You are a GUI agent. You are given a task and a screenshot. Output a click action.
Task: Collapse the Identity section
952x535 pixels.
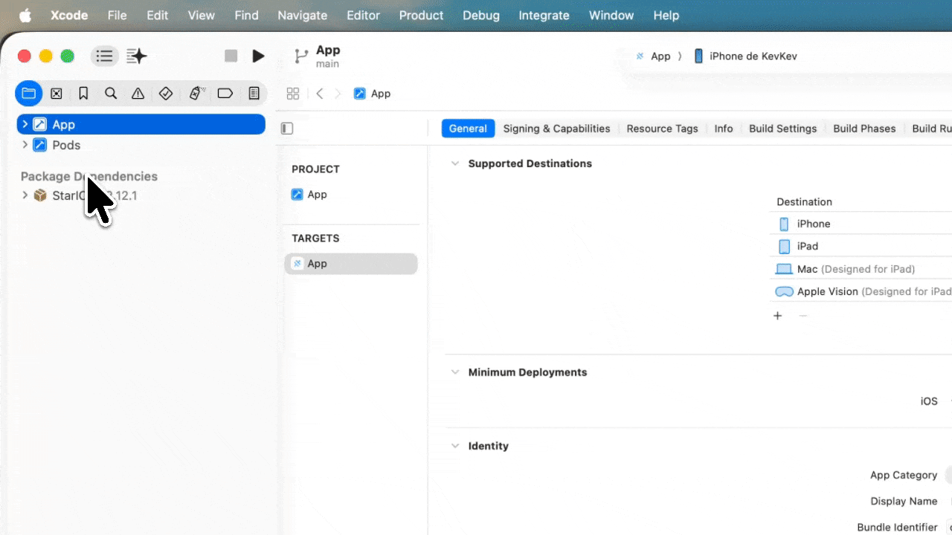click(x=455, y=446)
